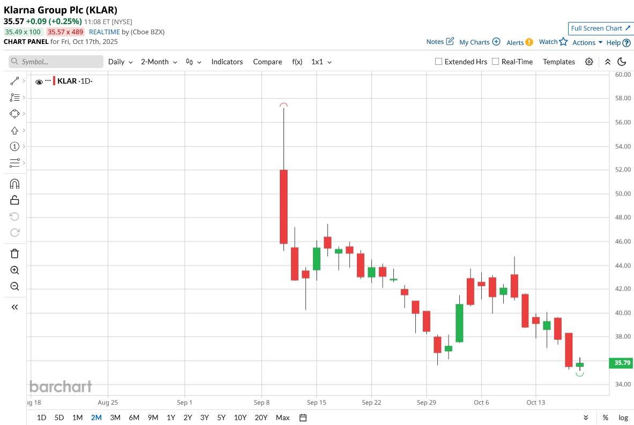The height and width of the screenshot is (425, 634).
Task: Open the Compare menu
Action: [267, 62]
